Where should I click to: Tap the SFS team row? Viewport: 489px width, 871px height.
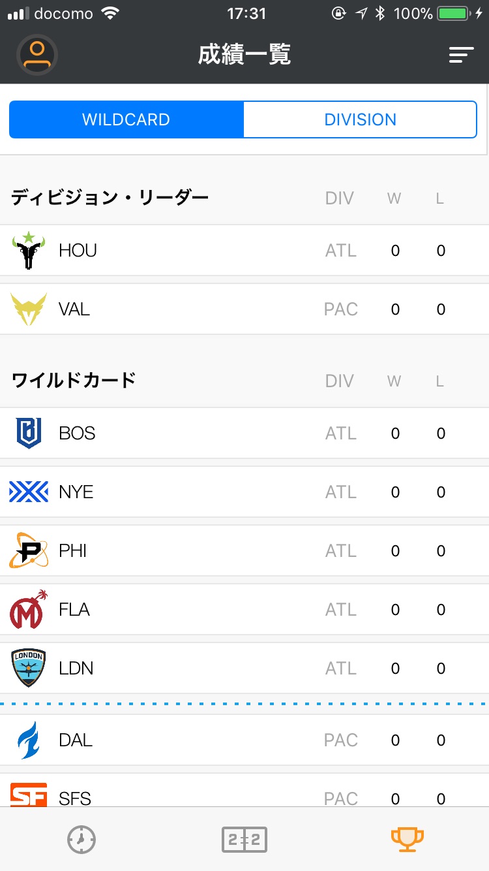tap(244, 793)
